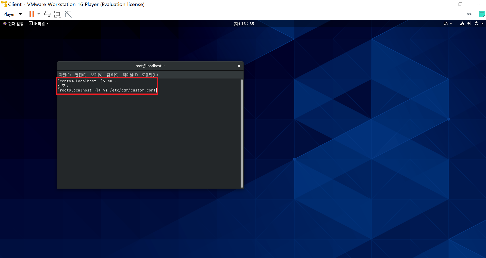Open the 터미널 application menu
486x258 pixels.
(39, 24)
